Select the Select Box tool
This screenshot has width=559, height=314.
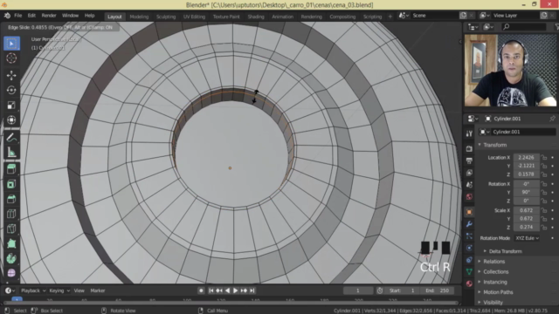pos(11,44)
